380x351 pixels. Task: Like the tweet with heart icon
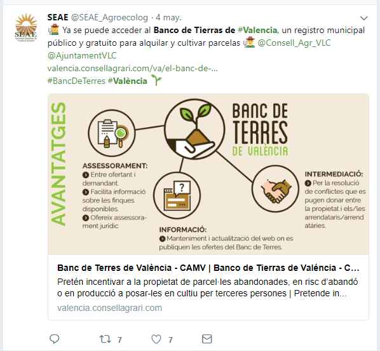(156, 339)
